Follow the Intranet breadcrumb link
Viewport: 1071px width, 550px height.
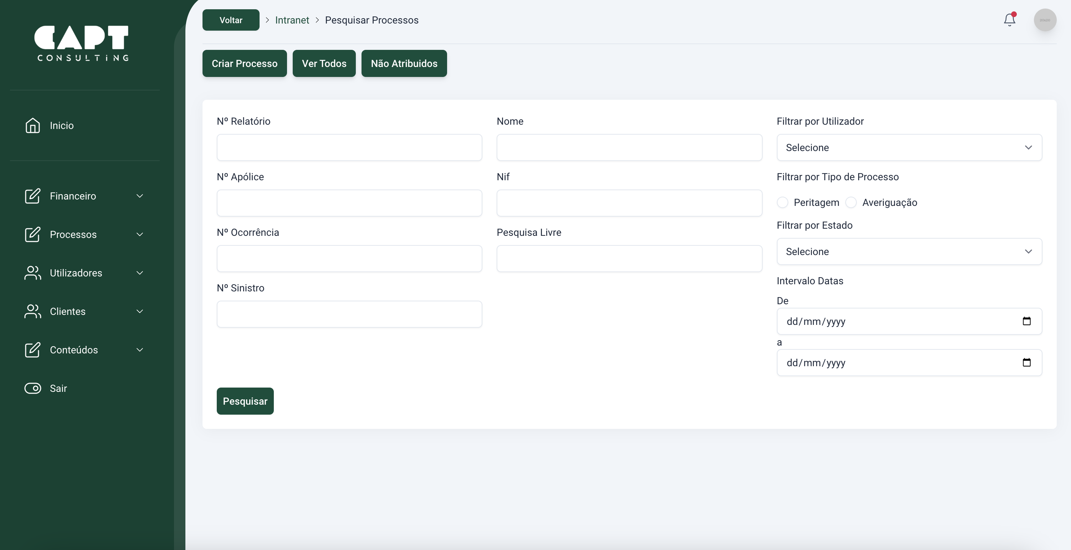click(x=292, y=20)
